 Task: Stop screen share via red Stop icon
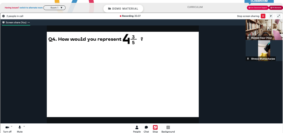(155, 127)
